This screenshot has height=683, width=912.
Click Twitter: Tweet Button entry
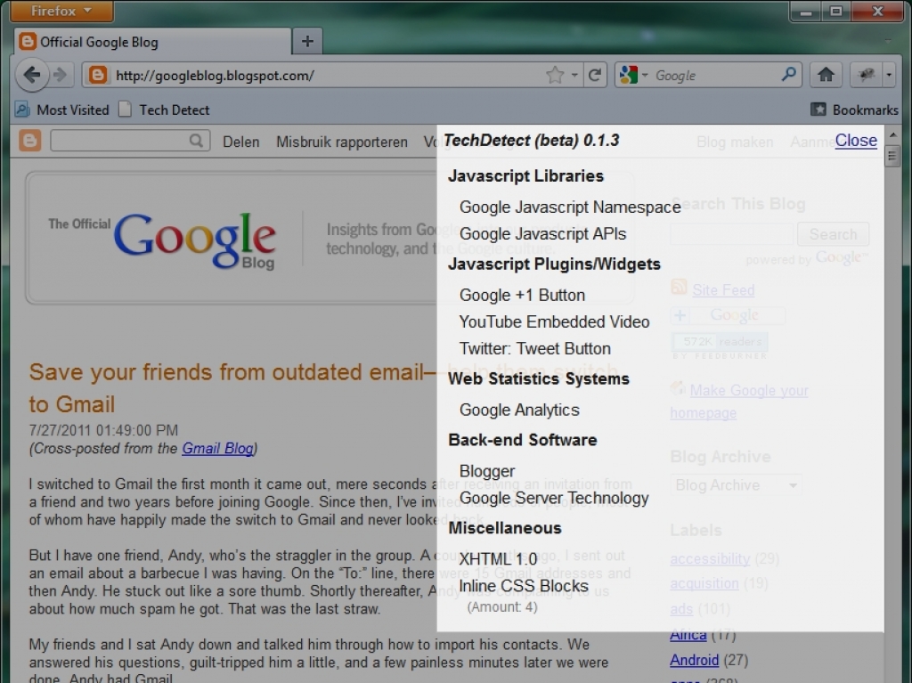[535, 348]
